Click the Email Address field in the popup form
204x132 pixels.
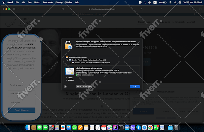tap(22, 85)
